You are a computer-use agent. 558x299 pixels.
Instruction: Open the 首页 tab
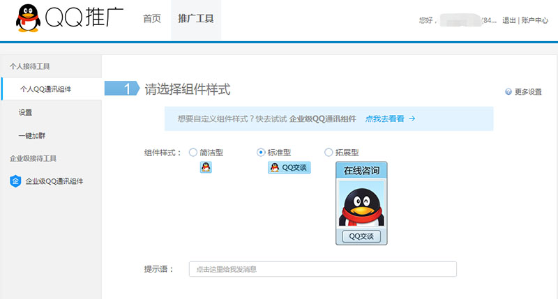[152, 19]
